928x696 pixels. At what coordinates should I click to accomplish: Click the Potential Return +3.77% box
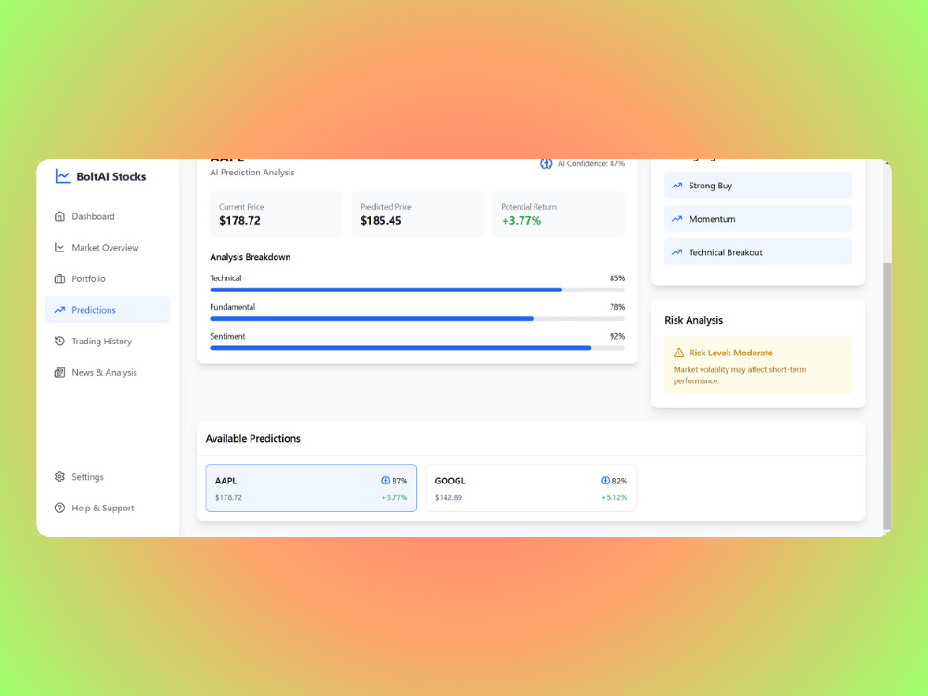coord(558,213)
